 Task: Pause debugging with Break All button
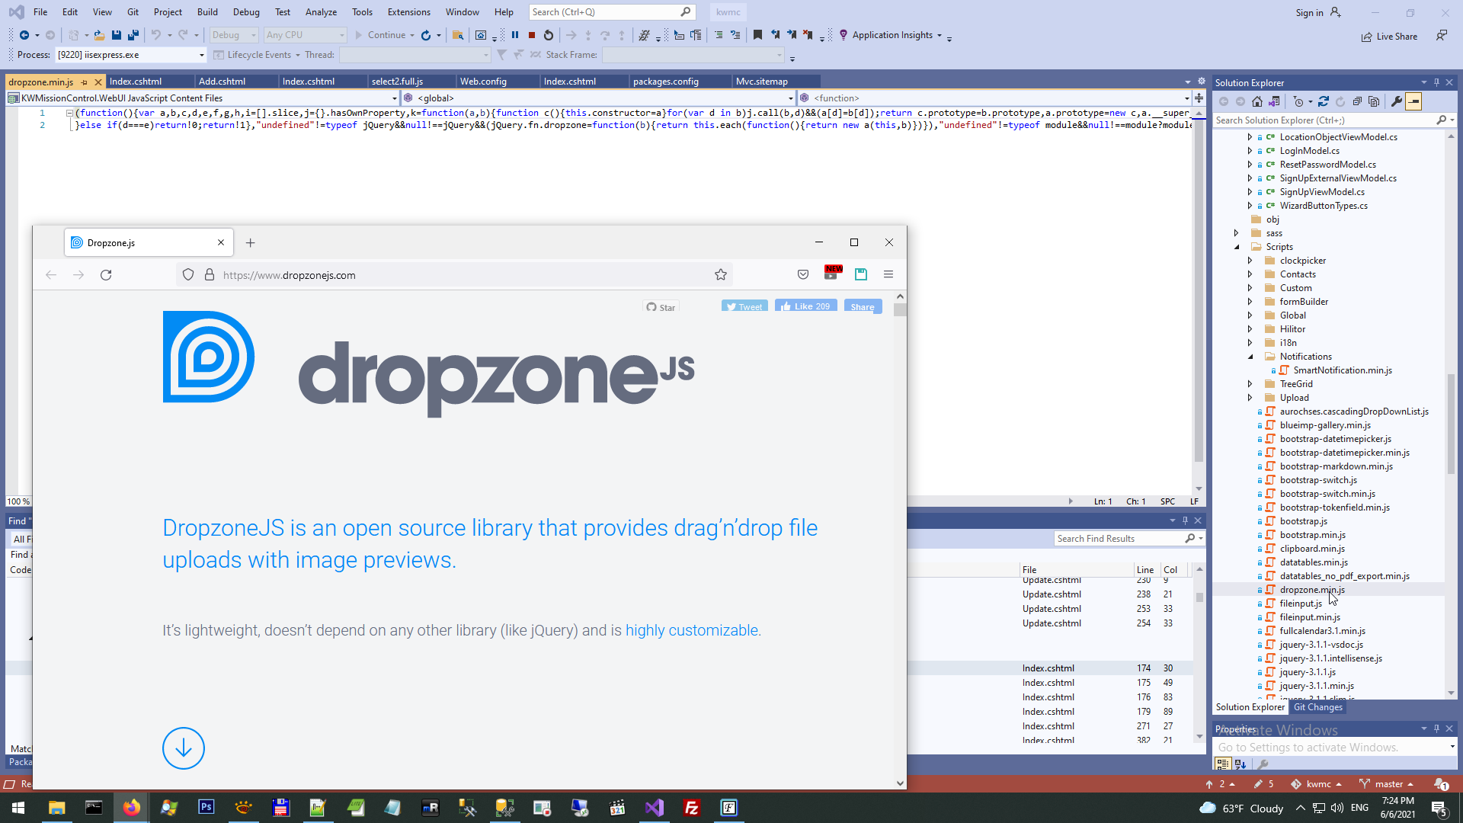click(515, 35)
